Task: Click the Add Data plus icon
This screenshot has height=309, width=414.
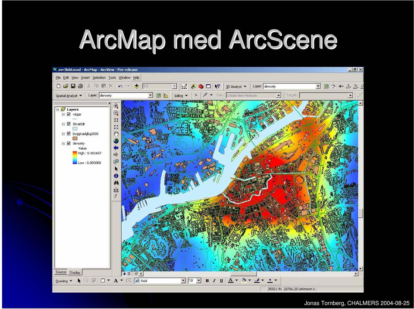Action: pyautogui.click(x=137, y=86)
